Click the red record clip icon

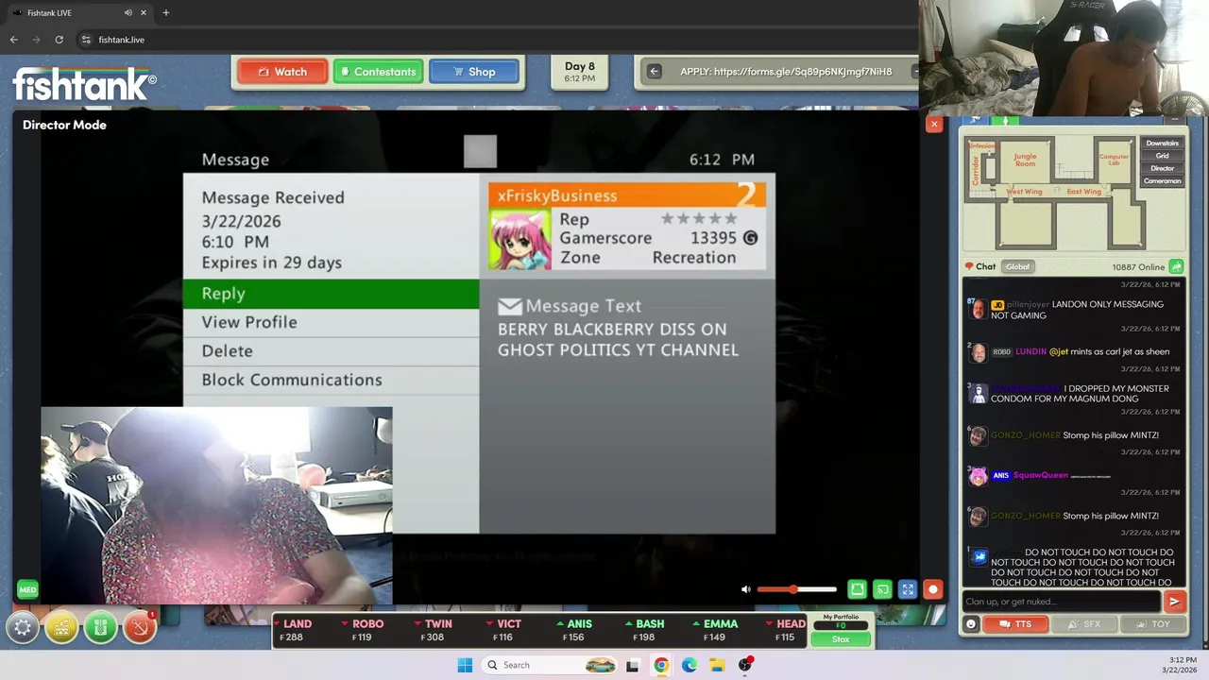click(933, 589)
